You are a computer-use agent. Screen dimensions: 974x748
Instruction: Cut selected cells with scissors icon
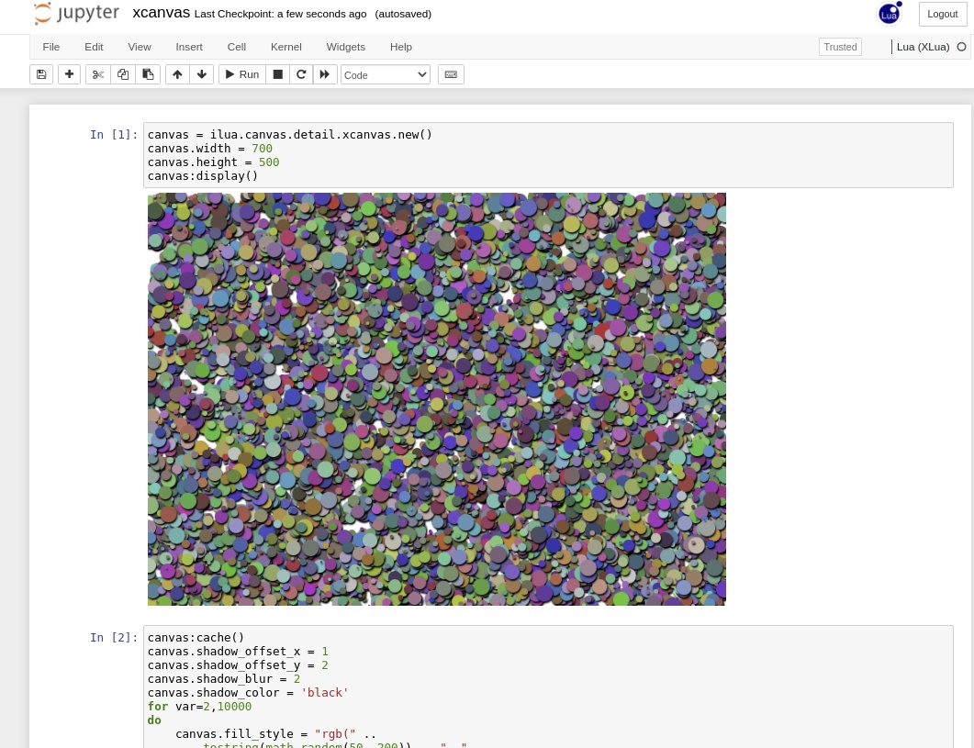(x=98, y=74)
